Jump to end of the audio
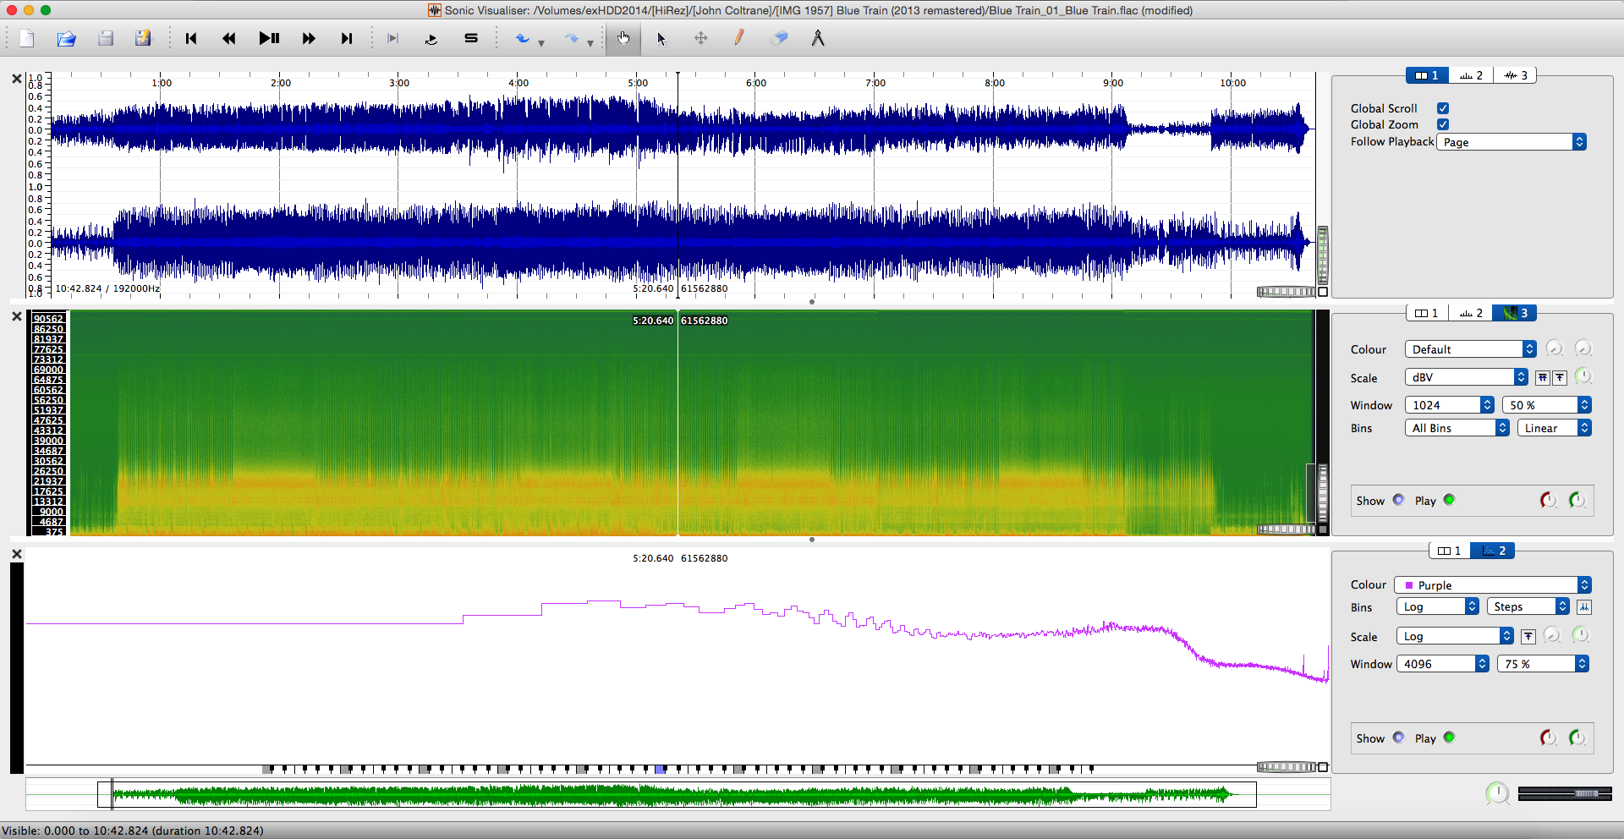This screenshot has width=1624, height=839. coord(347,38)
